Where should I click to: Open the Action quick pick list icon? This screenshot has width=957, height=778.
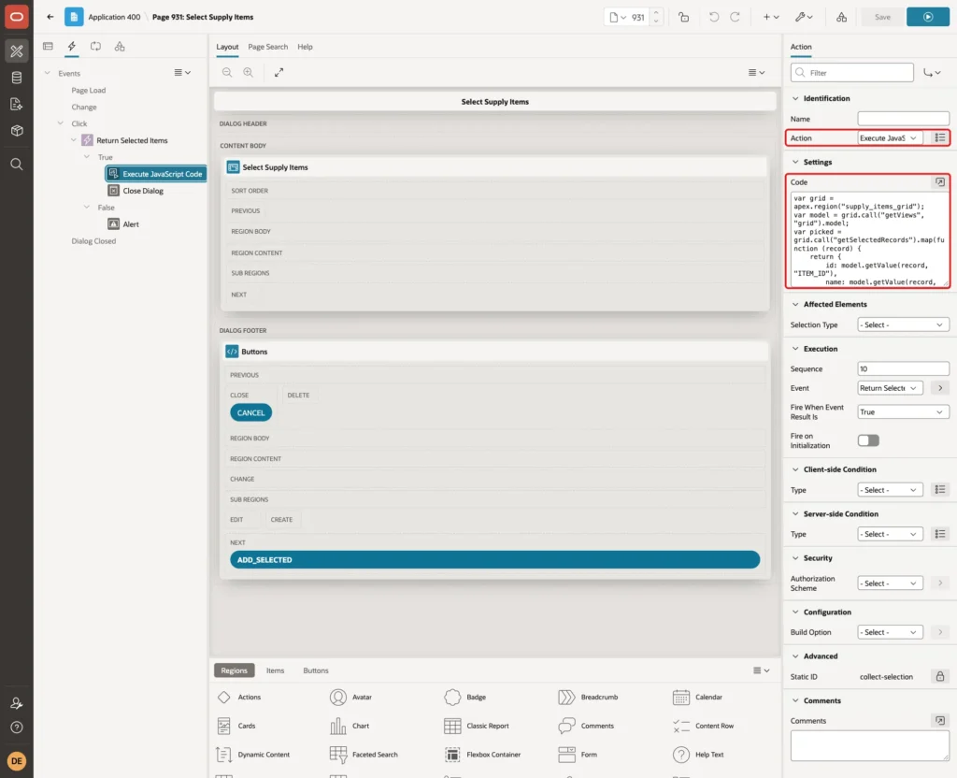coord(940,138)
